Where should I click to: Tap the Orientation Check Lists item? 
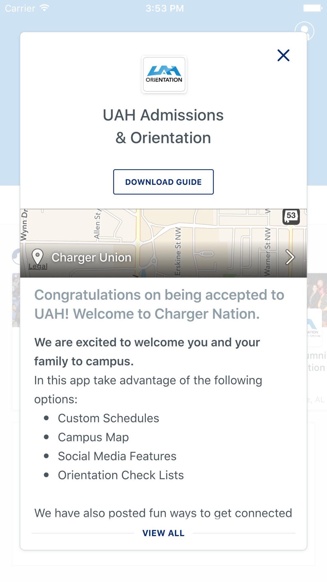121,475
